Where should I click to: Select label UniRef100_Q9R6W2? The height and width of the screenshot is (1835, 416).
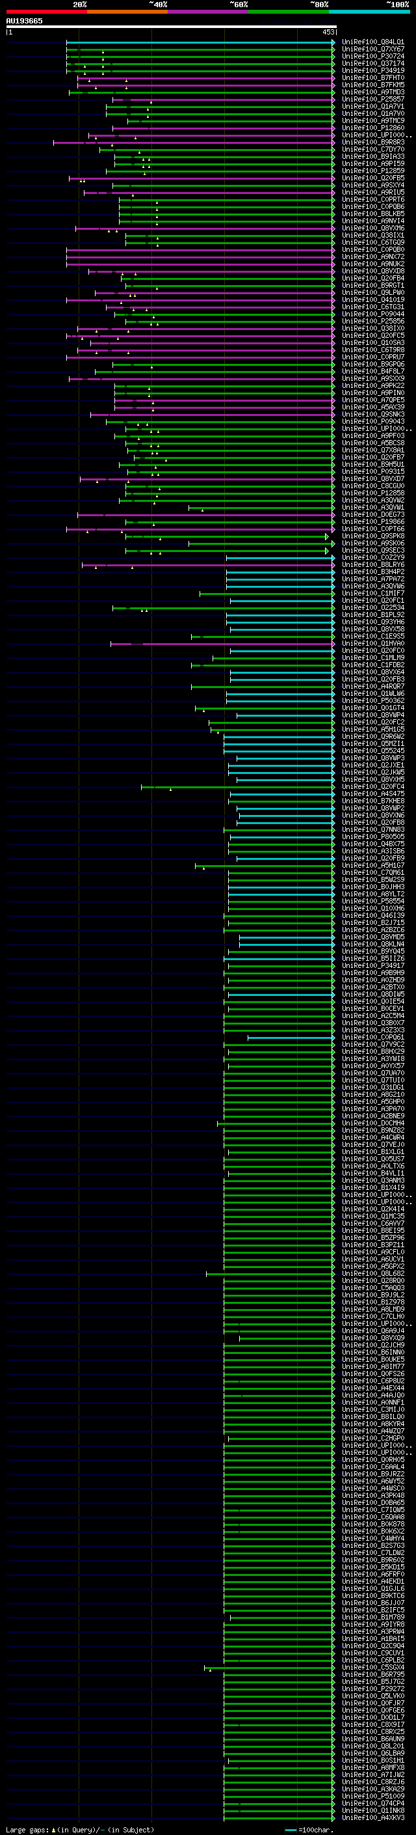373,737
